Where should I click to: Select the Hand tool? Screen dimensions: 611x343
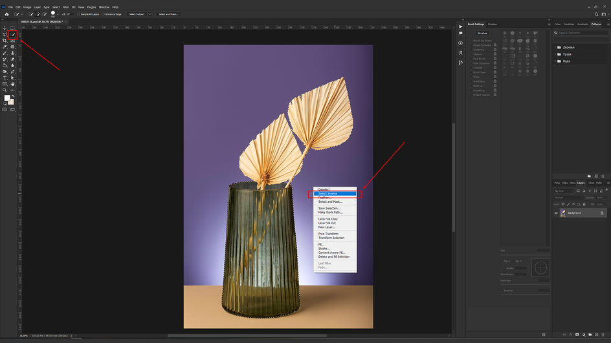[12, 84]
